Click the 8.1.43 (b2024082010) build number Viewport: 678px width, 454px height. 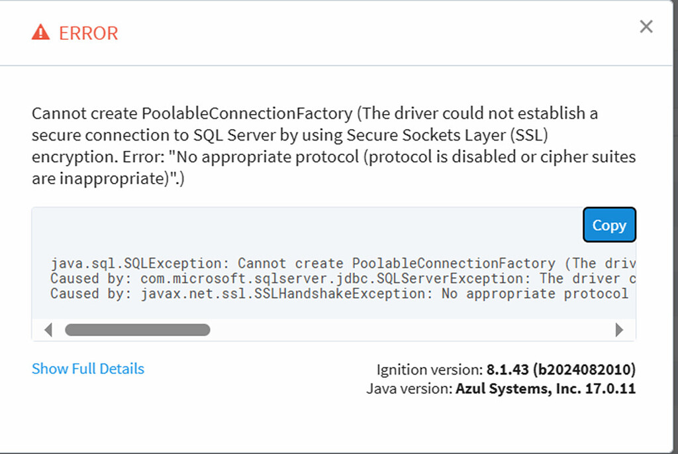pos(561,370)
